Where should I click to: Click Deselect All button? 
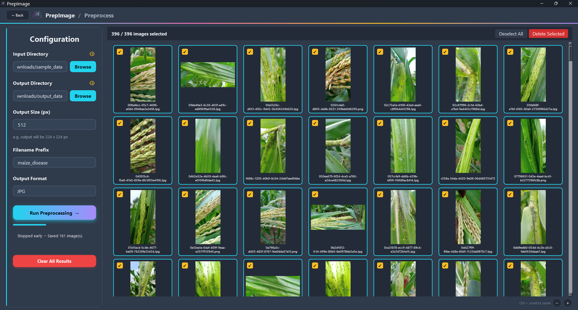(x=511, y=34)
